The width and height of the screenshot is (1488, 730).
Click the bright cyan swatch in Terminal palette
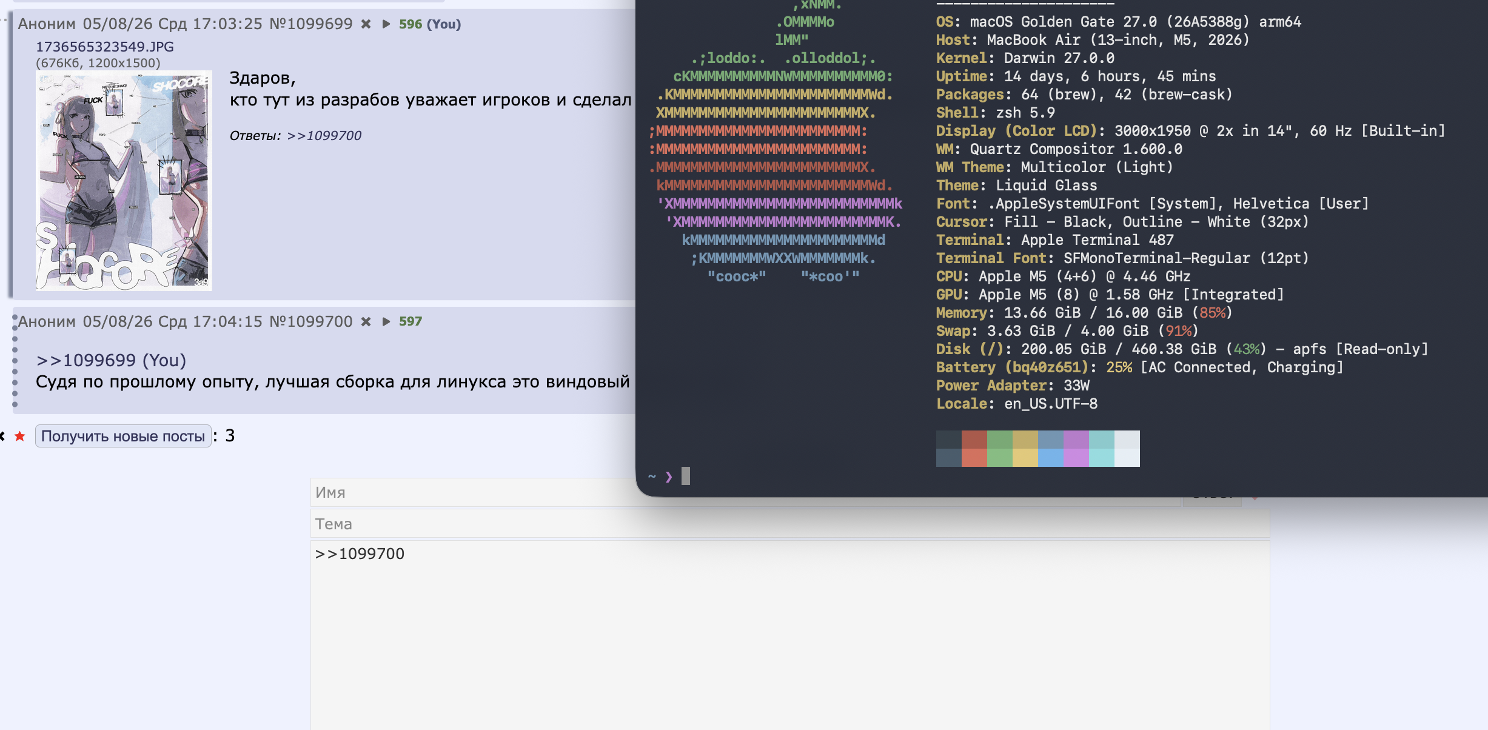1102,458
